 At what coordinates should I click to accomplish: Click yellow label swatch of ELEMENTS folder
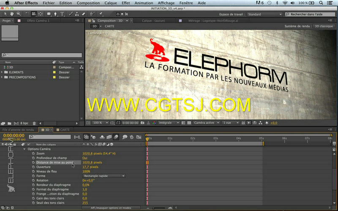55,72
